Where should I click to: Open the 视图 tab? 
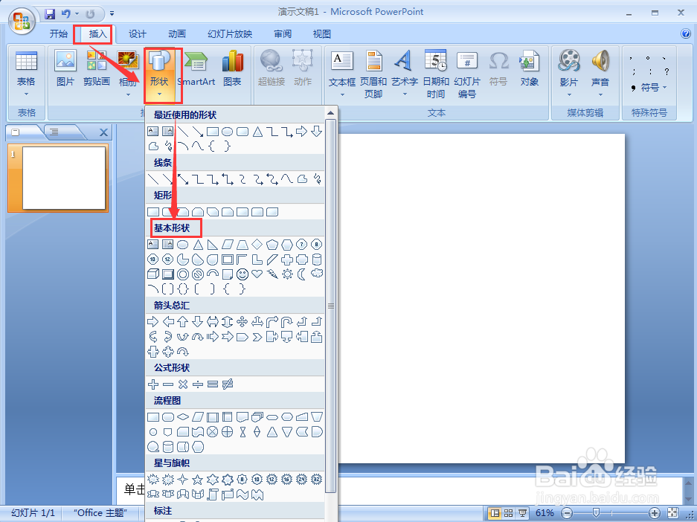(x=322, y=33)
